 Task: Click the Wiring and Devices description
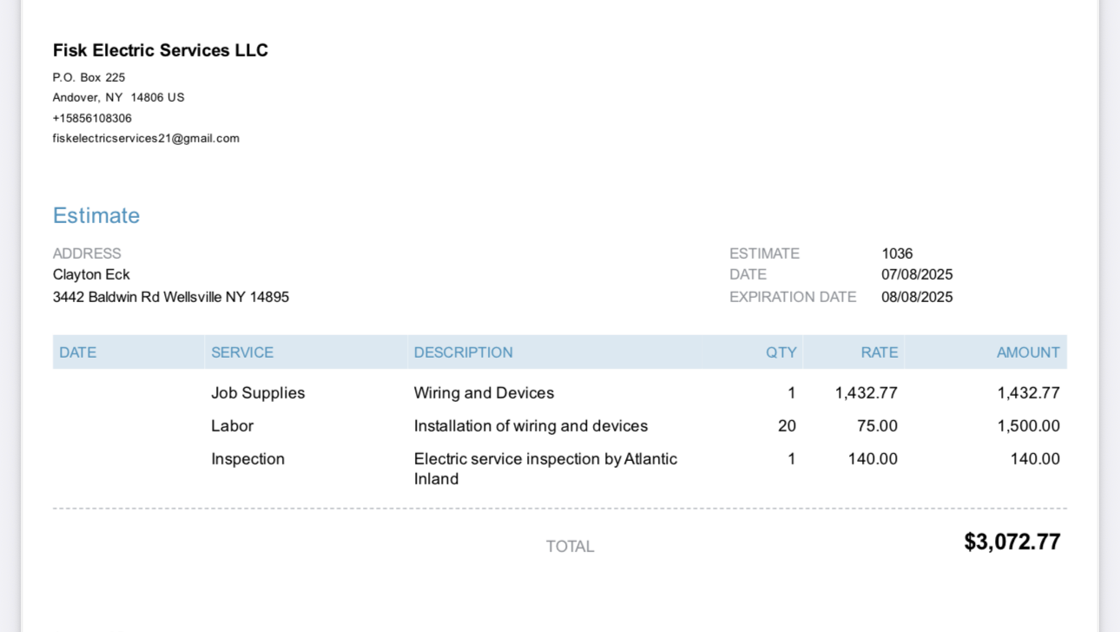(x=484, y=392)
